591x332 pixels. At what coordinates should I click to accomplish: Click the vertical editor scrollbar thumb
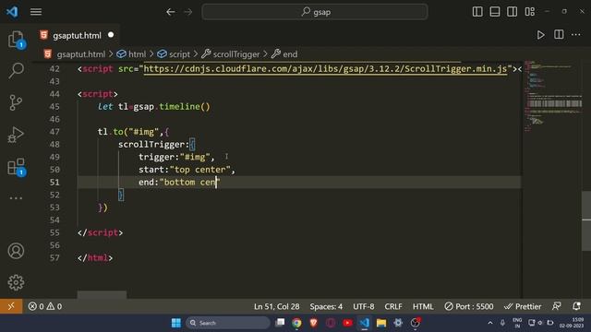click(x=586, y=220)
